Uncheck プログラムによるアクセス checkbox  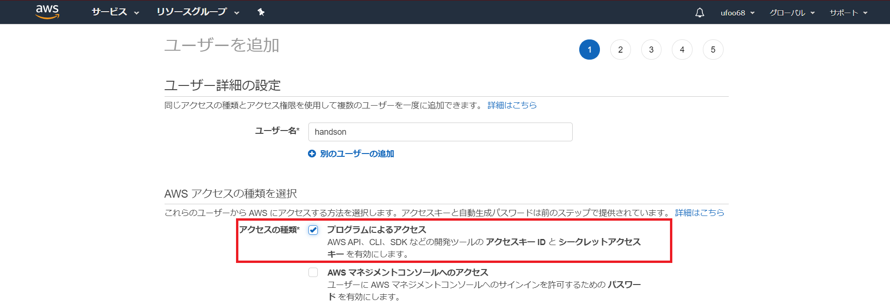[x=313, y=230]
